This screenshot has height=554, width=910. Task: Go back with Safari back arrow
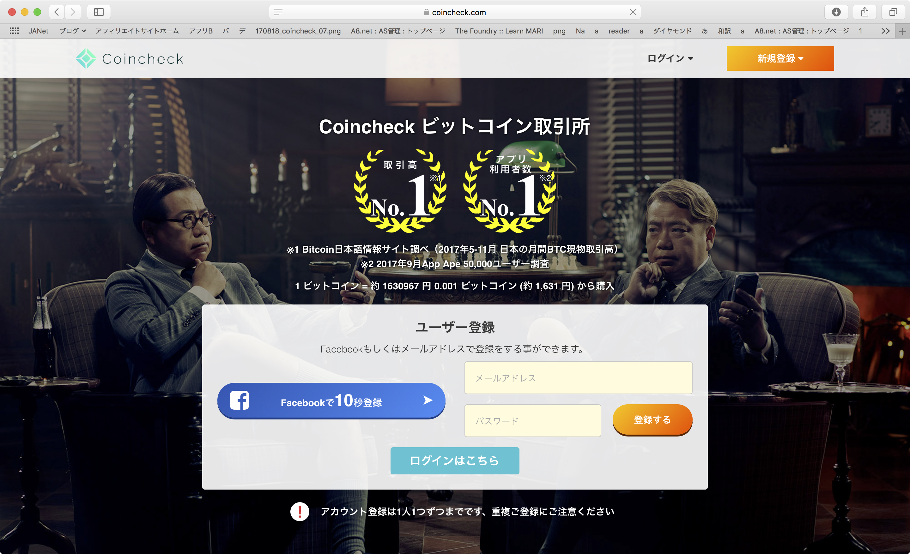(x=57, y=12)
